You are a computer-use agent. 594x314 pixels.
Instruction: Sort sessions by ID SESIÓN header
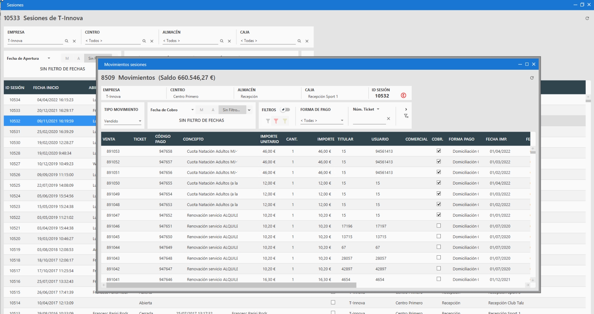pyautogui.click(x=15, y=88)
